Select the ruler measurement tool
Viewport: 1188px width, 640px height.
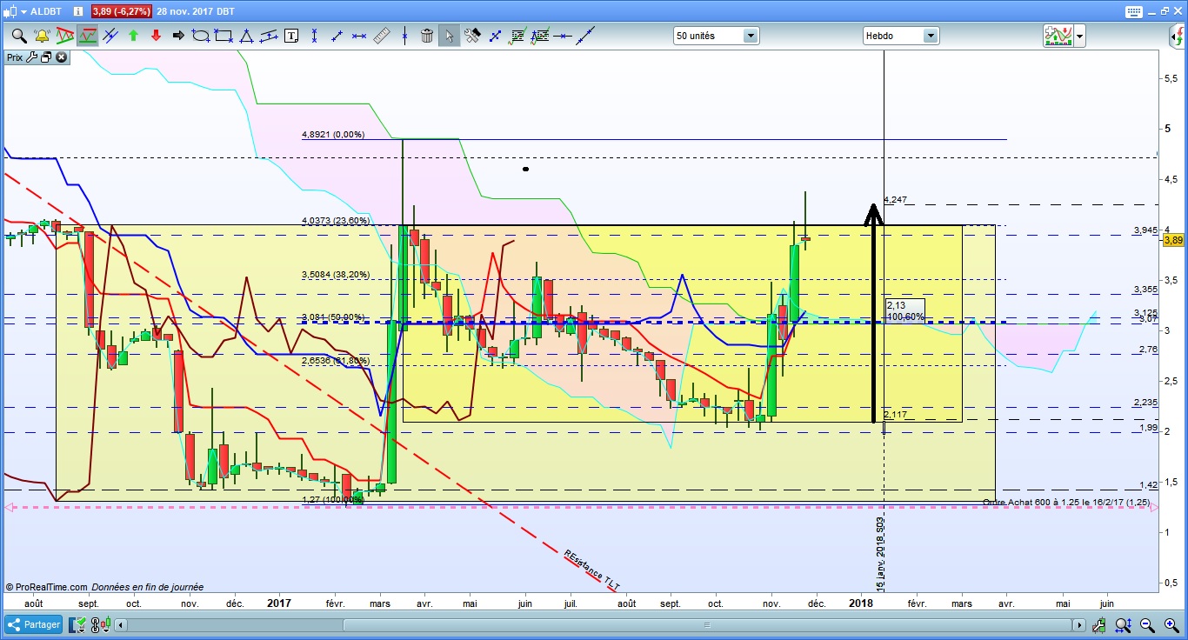tap(382, 36)
